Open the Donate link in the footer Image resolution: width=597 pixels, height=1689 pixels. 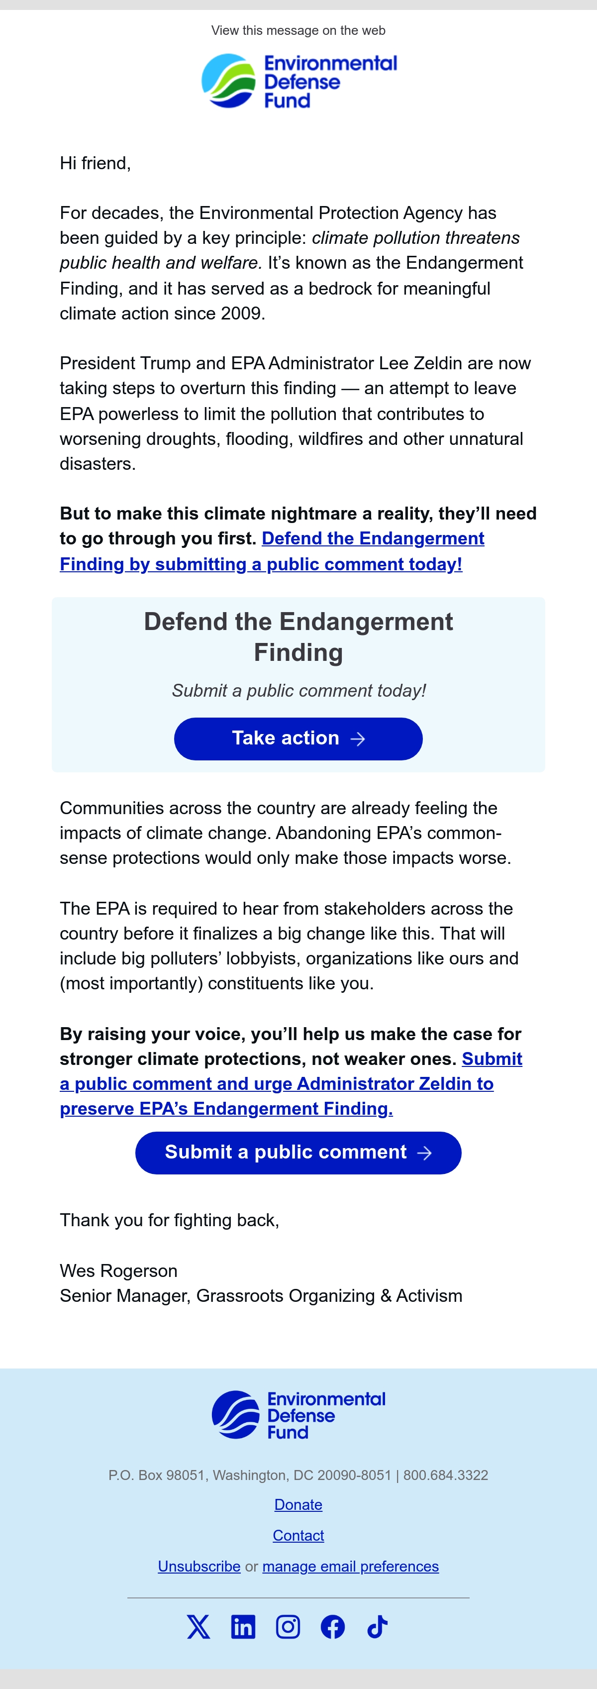point(298,1504)
